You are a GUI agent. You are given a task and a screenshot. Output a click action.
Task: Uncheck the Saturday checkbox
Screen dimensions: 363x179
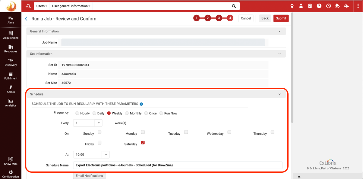[143, 143]
